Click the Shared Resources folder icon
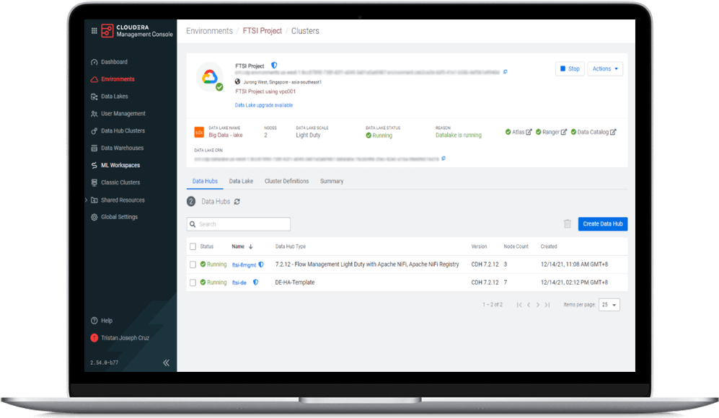The height and width of the screenshot is (418, 719). 94,200
